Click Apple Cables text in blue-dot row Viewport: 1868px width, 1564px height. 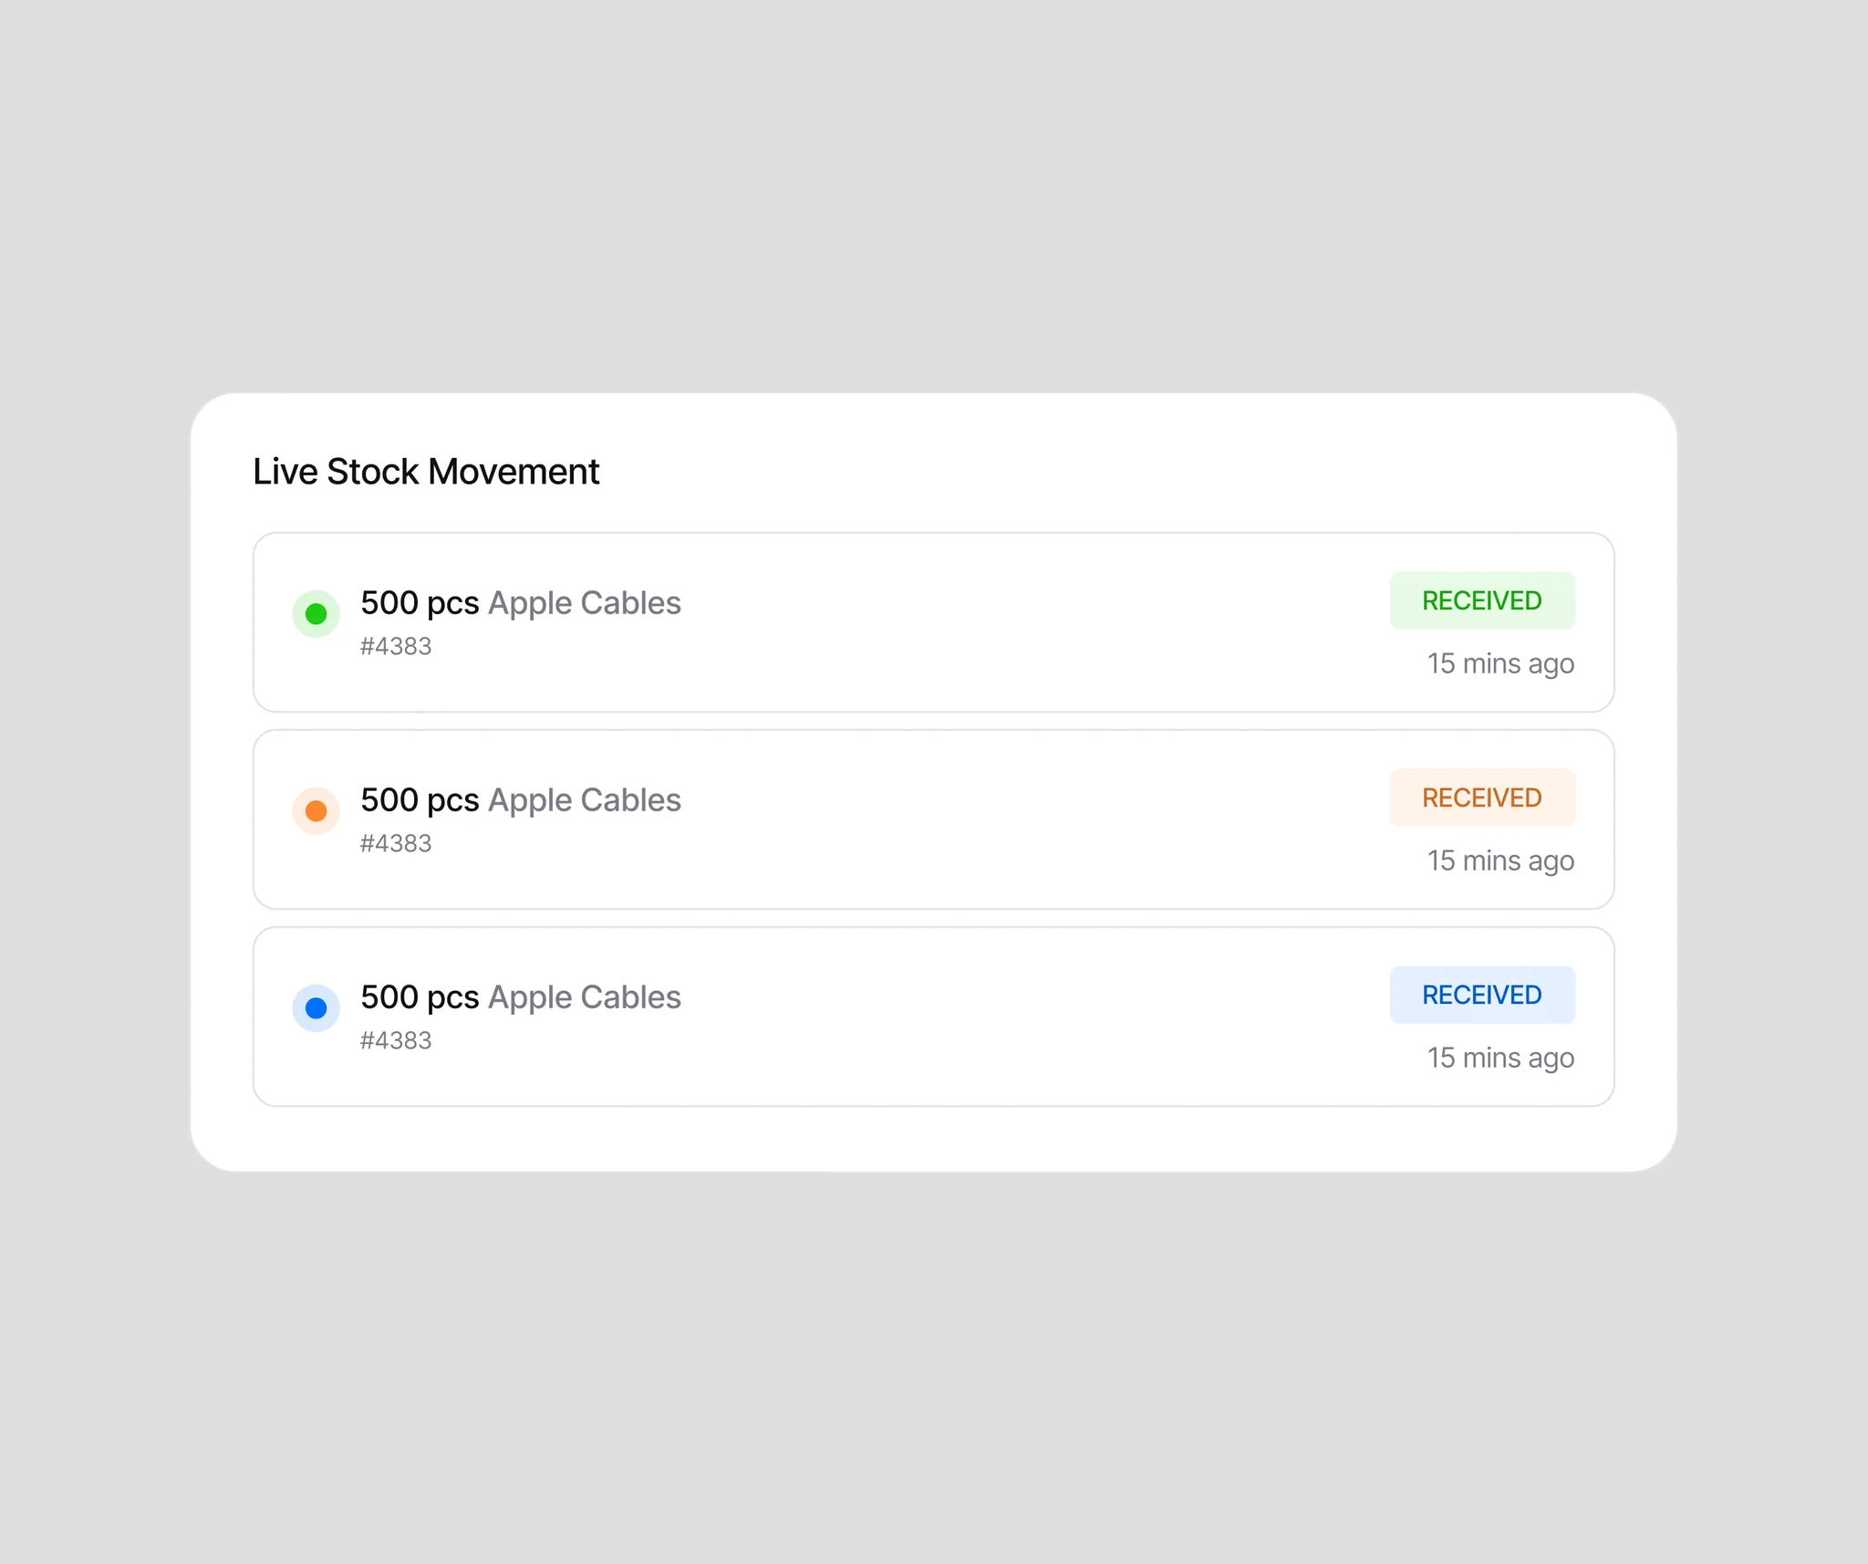[585, 997]
